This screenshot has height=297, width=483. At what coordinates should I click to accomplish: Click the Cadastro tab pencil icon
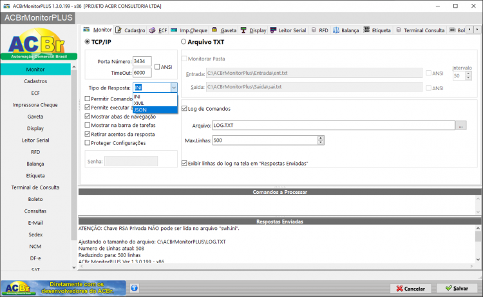pos(118,30)
